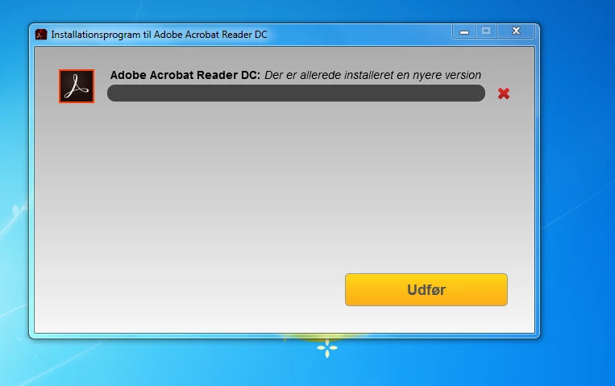This screenshot has width=615, height=386.
Task: Click the small Adobe icon in title bar
Action: pos(41,35)
